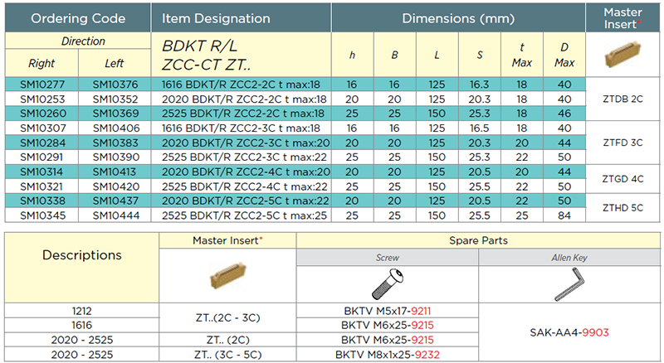Click master insert ZT.. (3C - 5C)

point(227,355)
